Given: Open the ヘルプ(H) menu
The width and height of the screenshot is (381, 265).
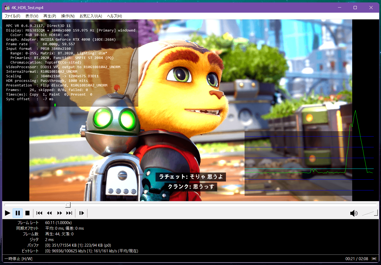Looking at the screenshot, I should [x=115, y=16].
